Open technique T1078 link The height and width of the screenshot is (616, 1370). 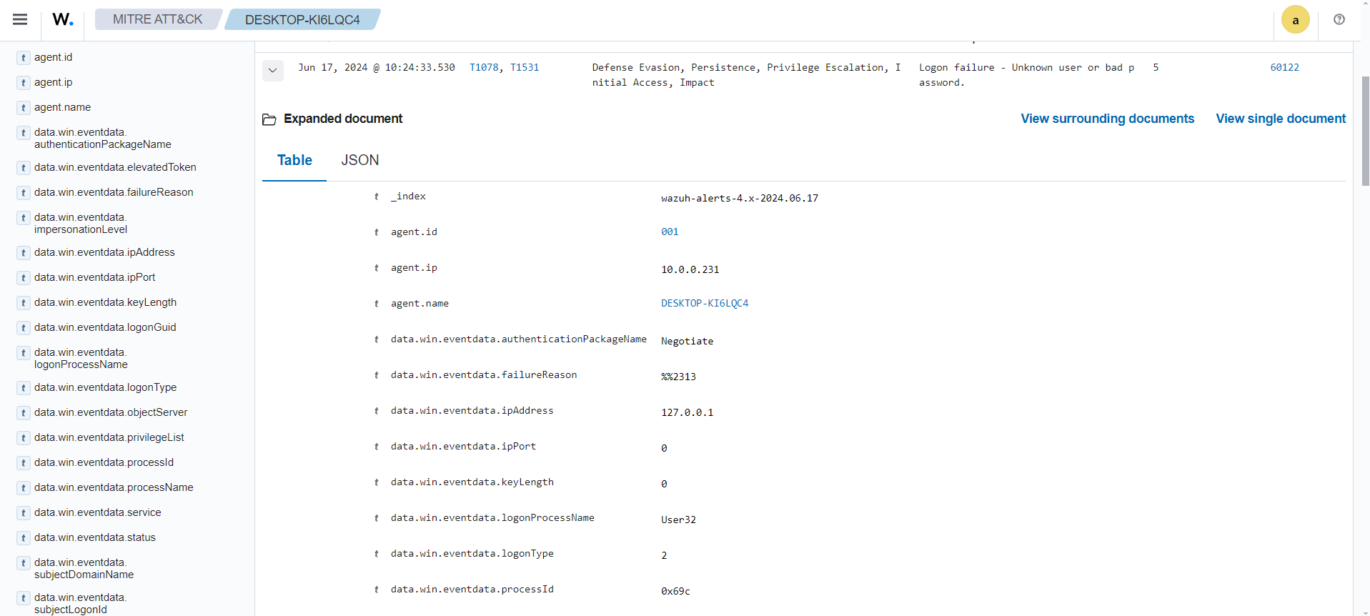[484, 67]
